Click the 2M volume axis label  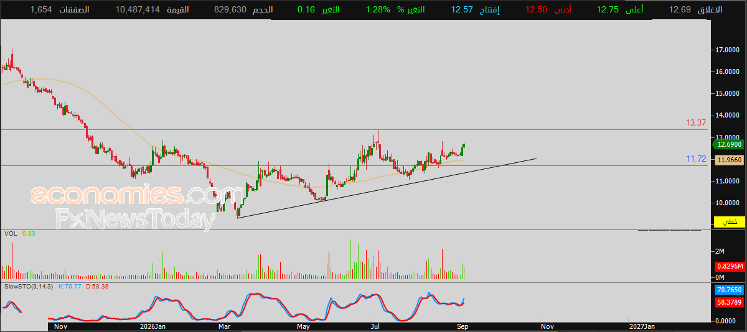click(720, 251)
